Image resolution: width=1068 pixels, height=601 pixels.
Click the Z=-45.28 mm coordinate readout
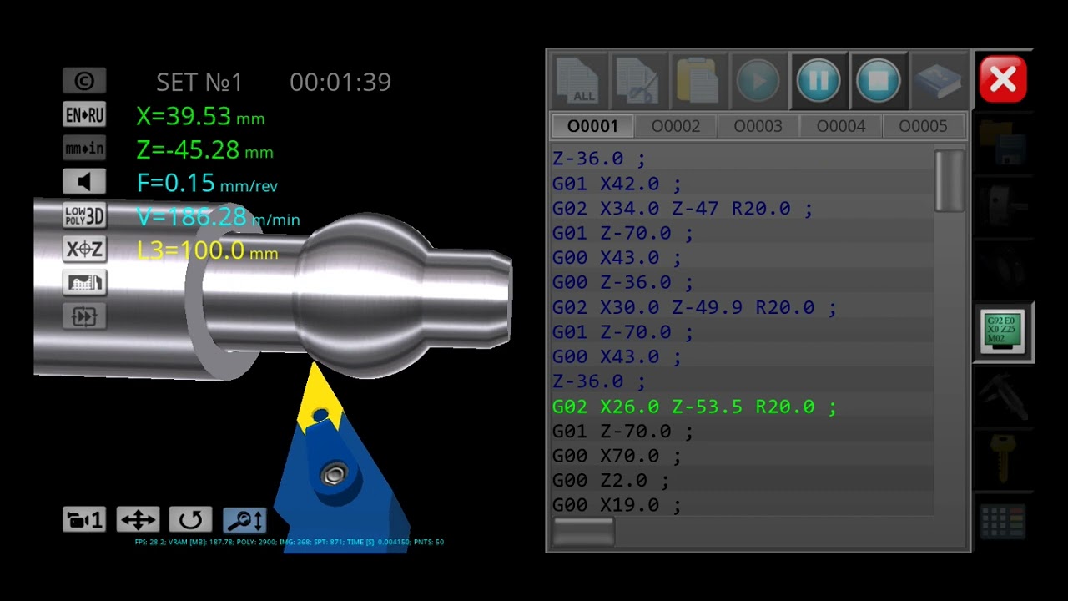tap(204, 150)
